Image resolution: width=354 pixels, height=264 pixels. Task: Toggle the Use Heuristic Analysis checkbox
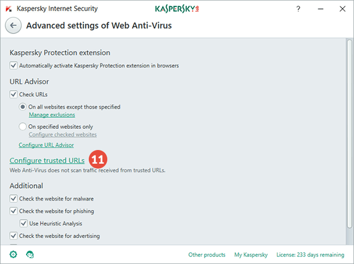[x=23, y=224]
